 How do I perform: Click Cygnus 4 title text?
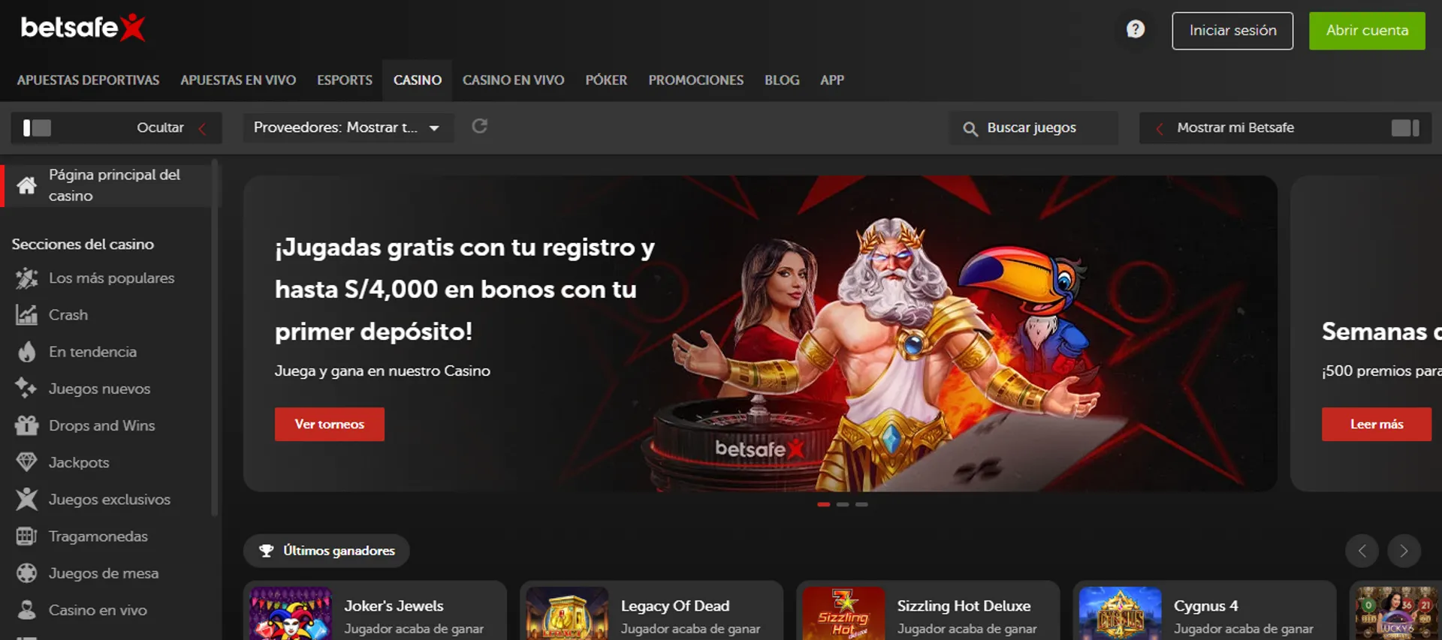pos(1205,606)
